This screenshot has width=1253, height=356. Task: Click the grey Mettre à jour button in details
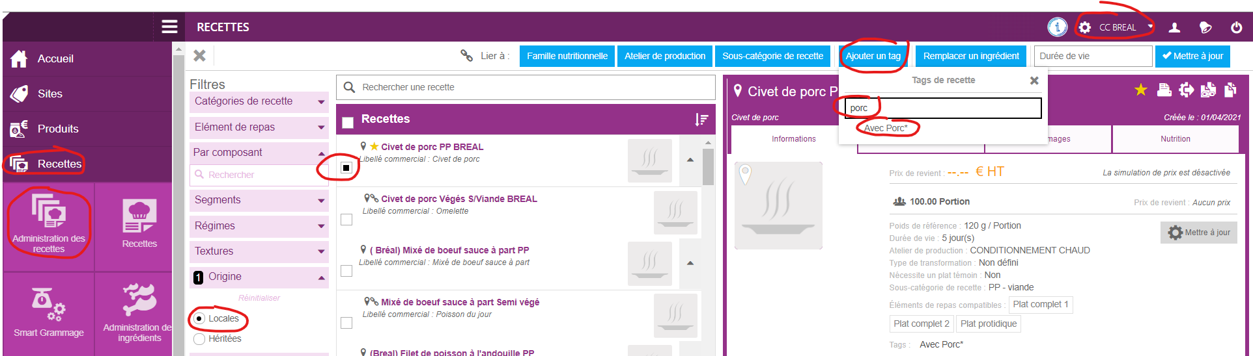pos(1199,233)
